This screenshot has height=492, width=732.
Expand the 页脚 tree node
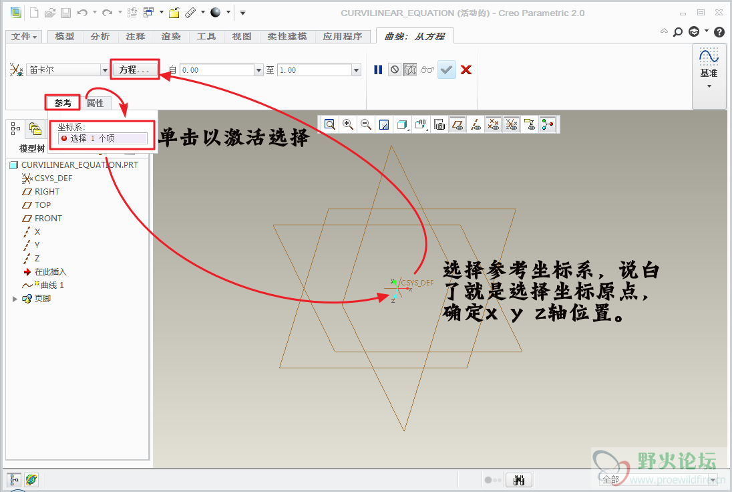[x=15, y=299]
